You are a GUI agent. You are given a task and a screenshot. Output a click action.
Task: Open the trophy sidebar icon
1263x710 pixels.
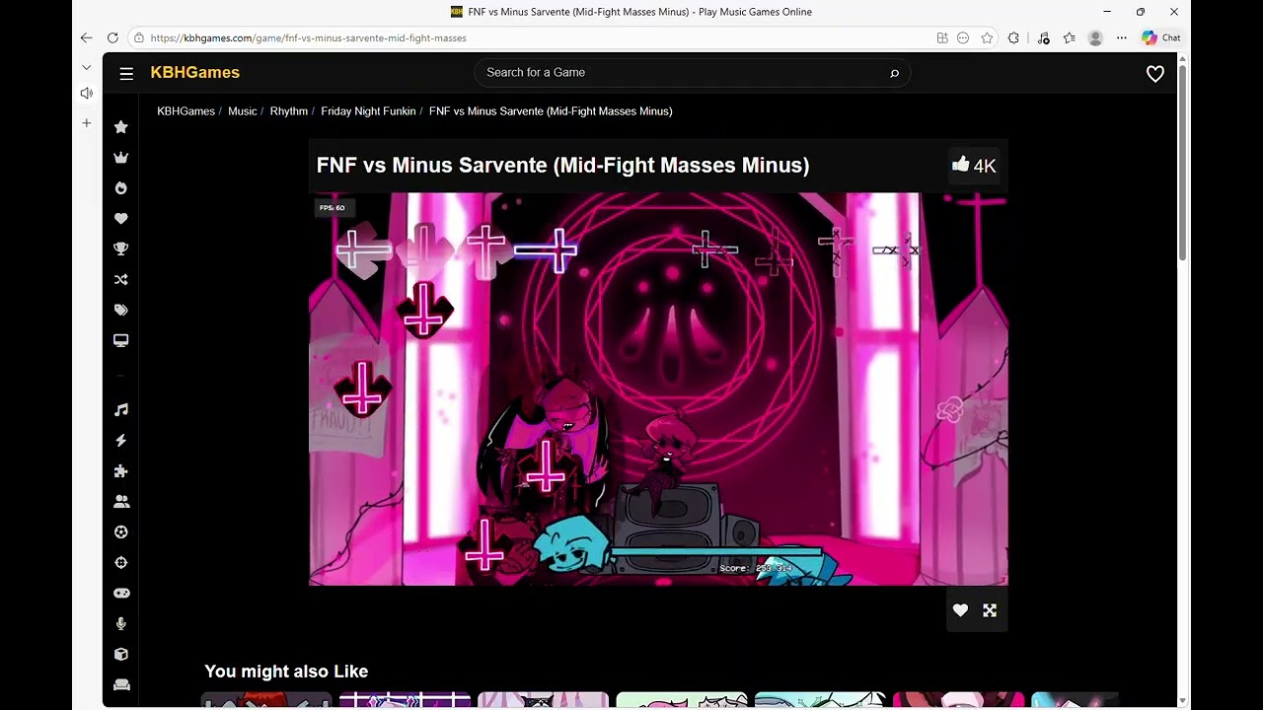pyautogui.click(x=121, y=249)
